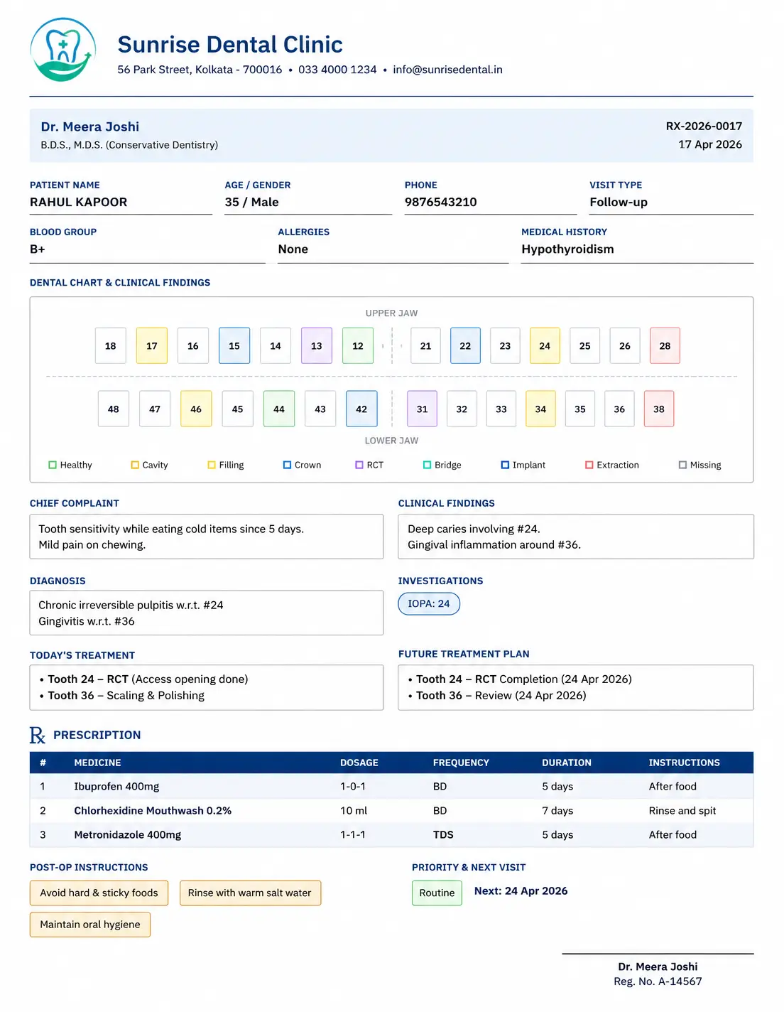This screenshot has width=784, height=1012.
Task: Click the Routine priority badge
Action: (437, 893)
